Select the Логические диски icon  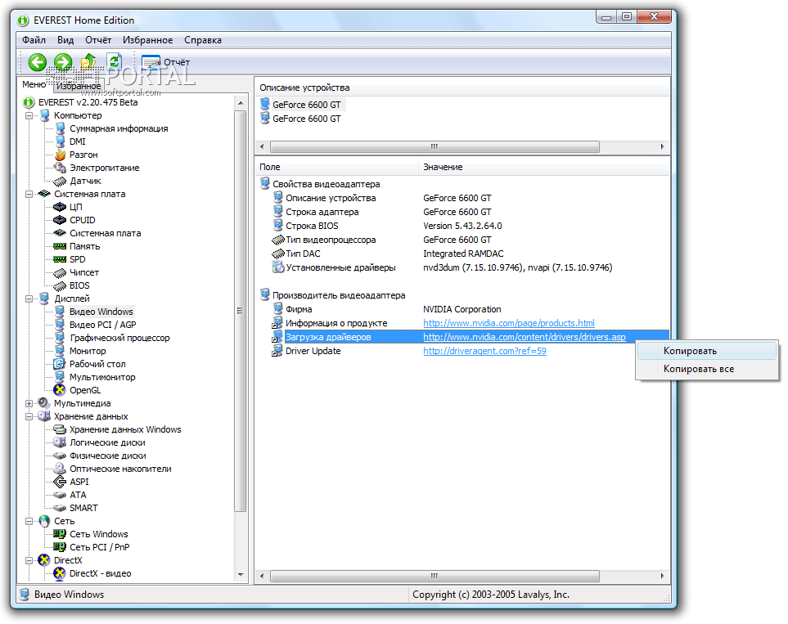(x=60, y=442)
